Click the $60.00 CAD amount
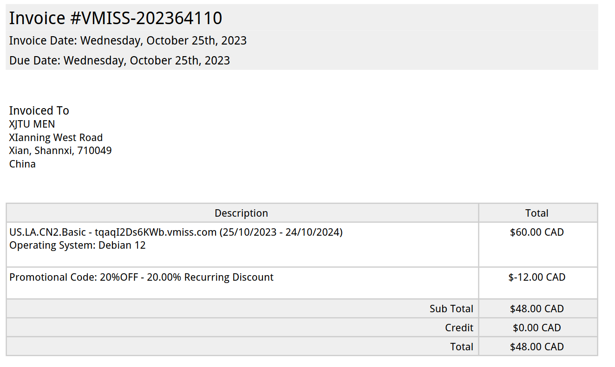This screenshot has width=615, height=367. [x=537, y=232]
